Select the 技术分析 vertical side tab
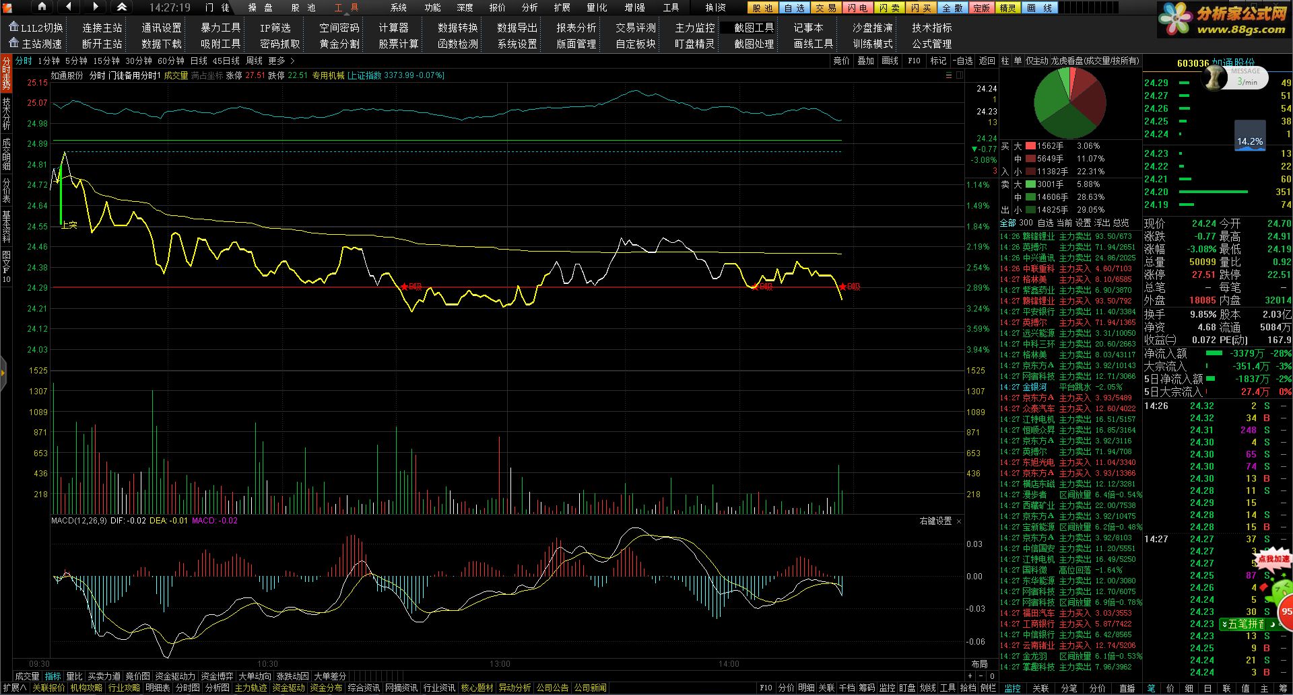This screenshot has height=695, width=1293. click(6, 113)
